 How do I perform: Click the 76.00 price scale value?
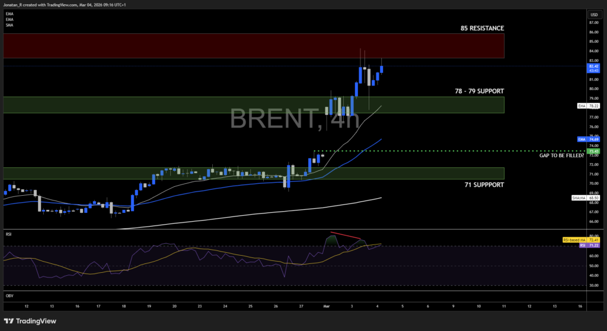tap(594, 127)
